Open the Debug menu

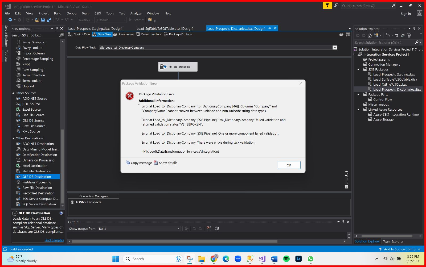coord(71,13)
